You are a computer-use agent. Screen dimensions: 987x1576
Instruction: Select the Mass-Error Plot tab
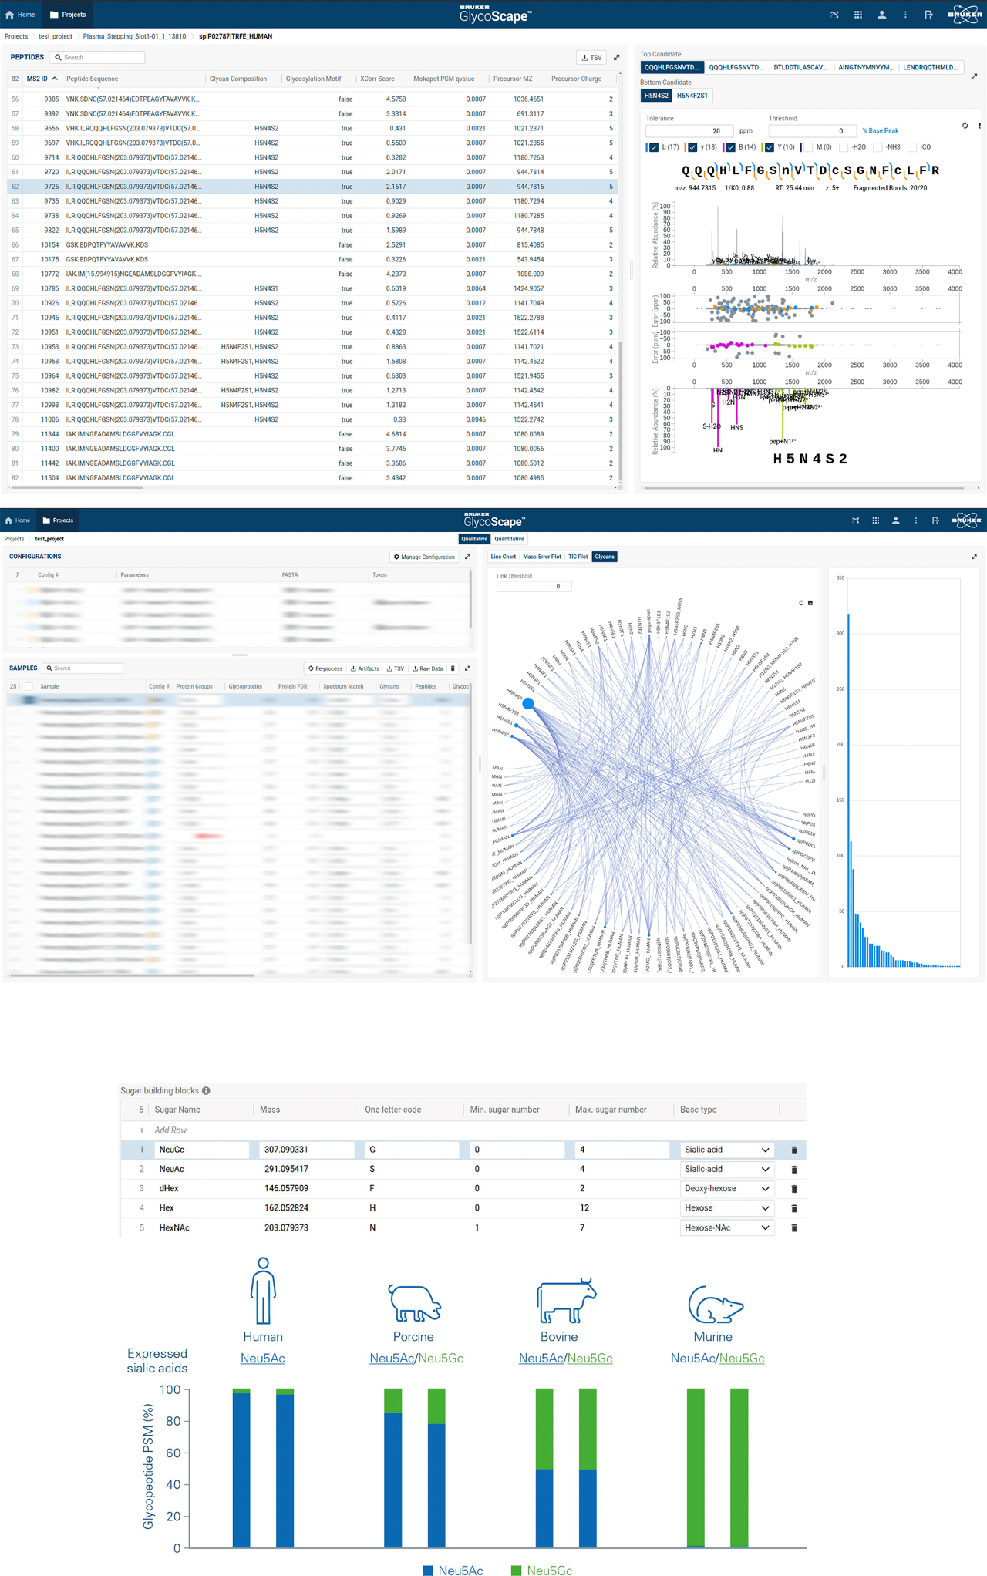pos(541,557)
